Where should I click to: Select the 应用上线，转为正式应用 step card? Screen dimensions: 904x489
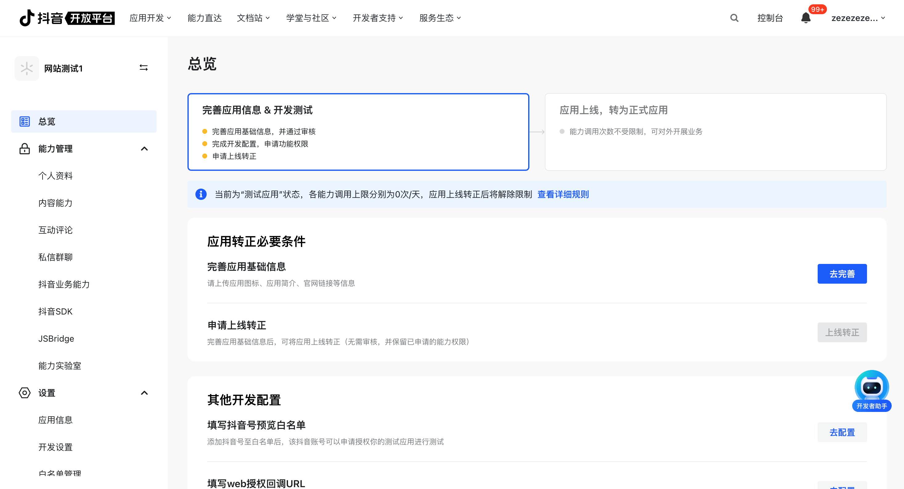[715, 132]
